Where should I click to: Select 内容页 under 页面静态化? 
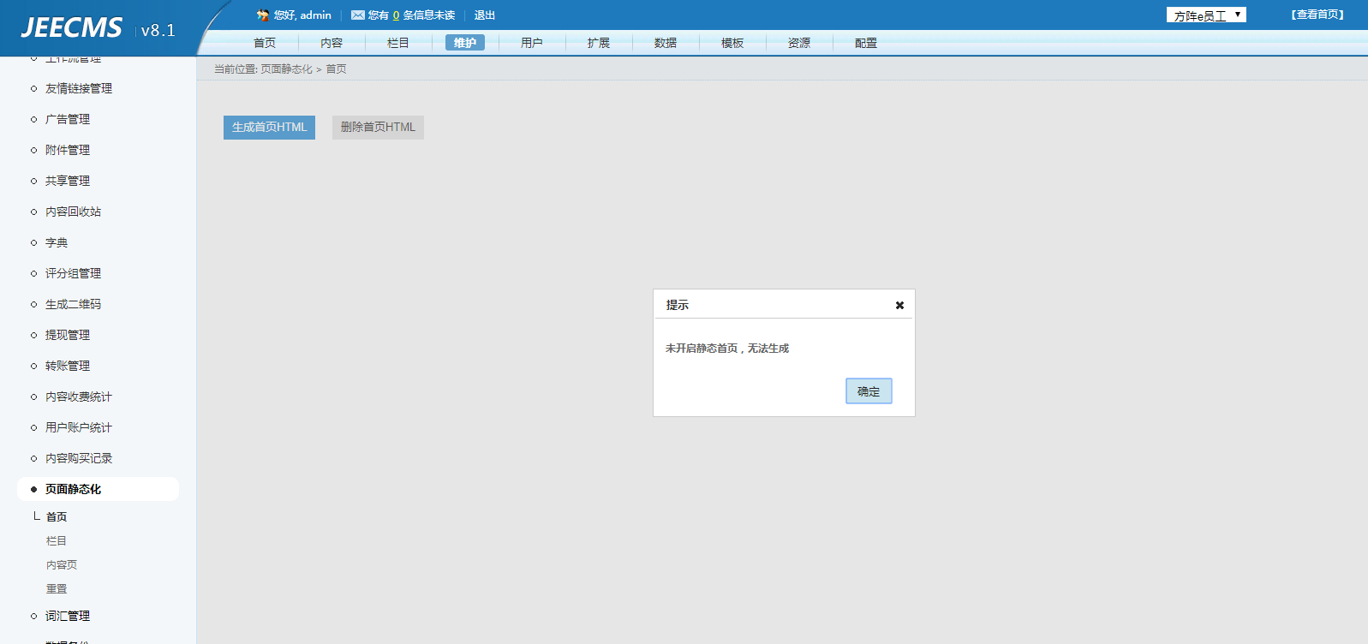[x=62, y=564]
